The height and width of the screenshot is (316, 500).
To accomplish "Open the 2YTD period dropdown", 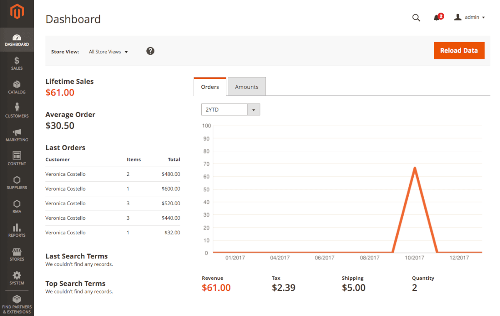I will pyautogui.click(x=230, y=110).
